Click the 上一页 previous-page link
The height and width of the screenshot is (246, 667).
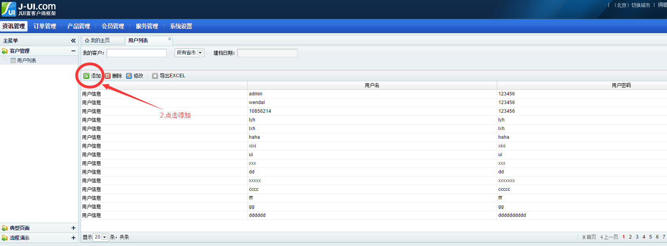tap(609, 237)
